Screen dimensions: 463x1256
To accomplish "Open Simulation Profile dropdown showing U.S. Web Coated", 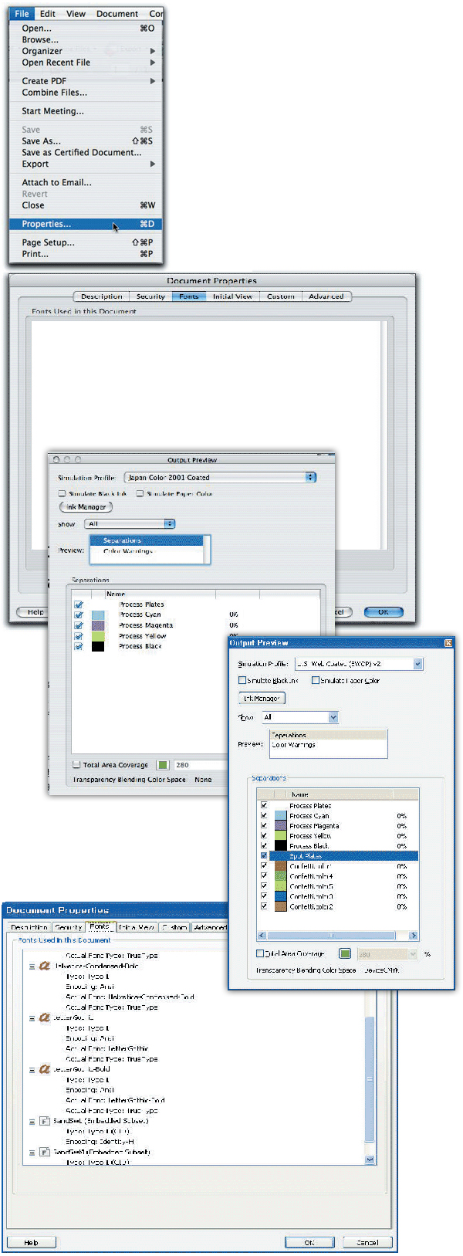I will pyautogui.click(x=360, y=664).
